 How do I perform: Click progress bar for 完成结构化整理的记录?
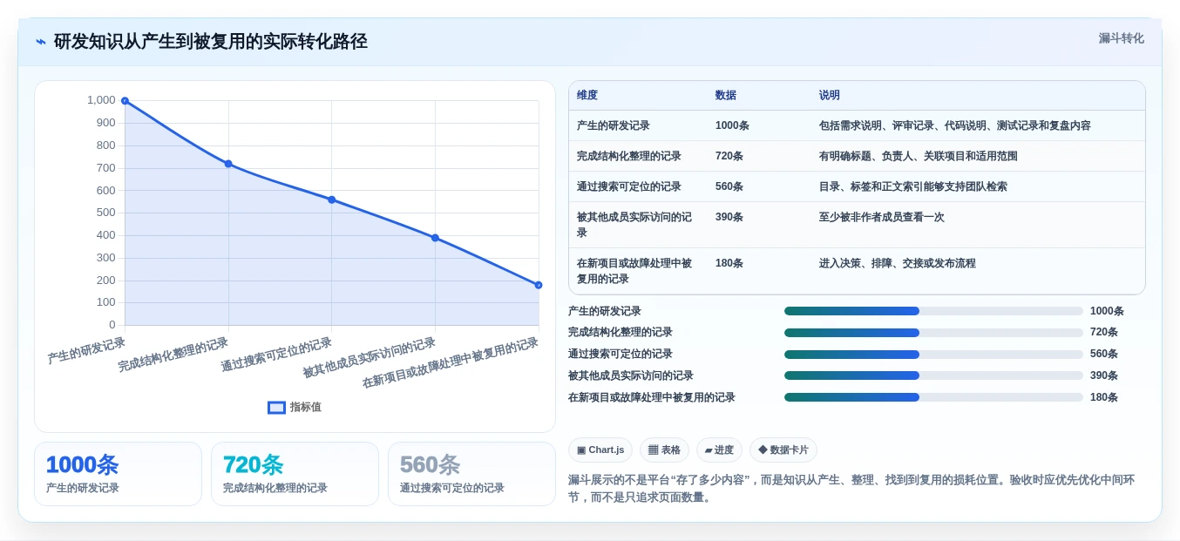933,333
